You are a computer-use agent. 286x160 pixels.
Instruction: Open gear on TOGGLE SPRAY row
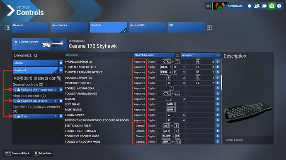click(218, 115)
